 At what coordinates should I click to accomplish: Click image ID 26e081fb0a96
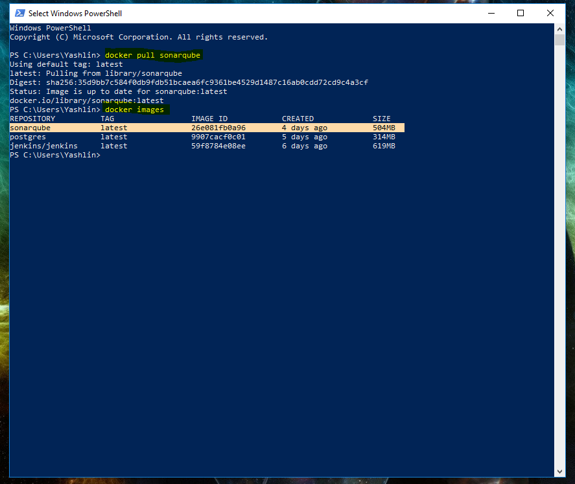218,128
